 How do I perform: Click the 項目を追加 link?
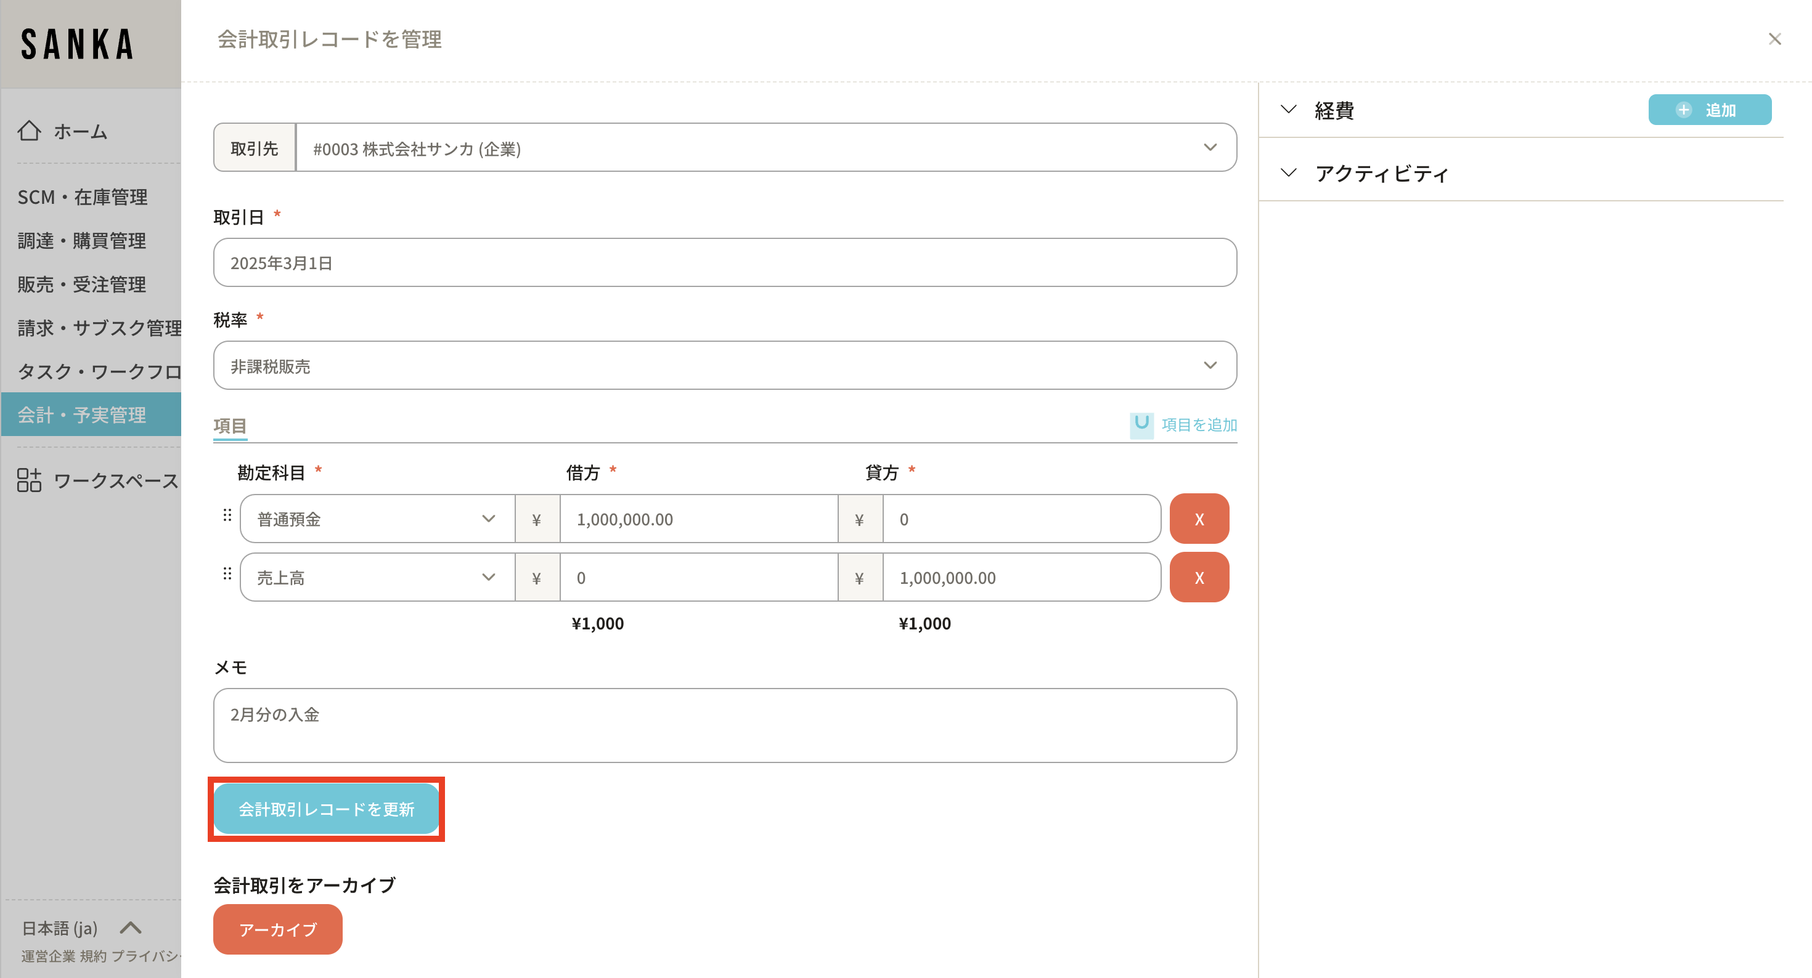1198,425
